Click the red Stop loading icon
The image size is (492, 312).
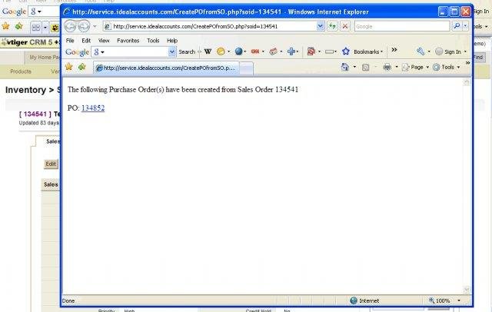pyautogui.click(x=345, y=26)
